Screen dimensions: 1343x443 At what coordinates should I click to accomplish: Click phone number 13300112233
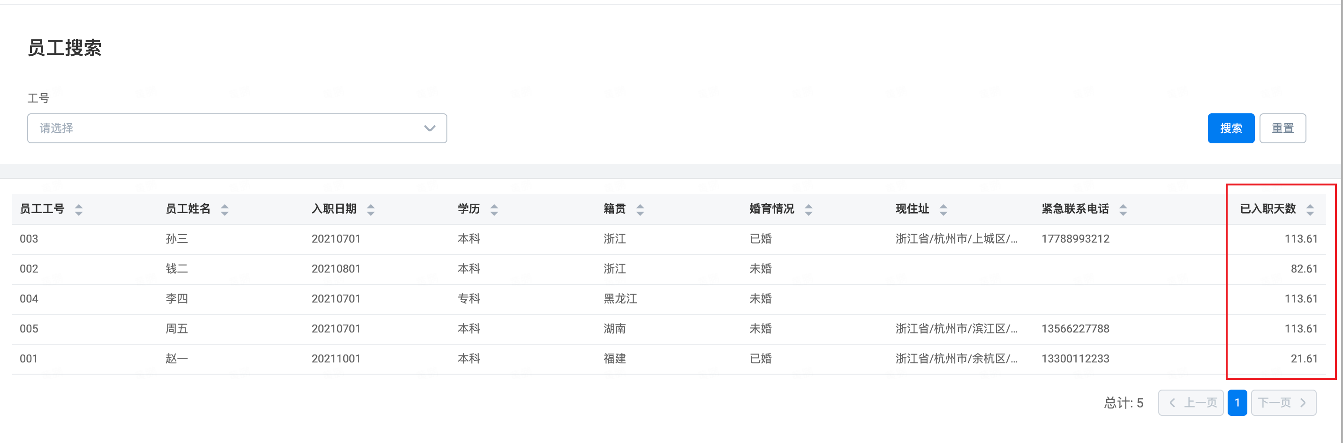pyautogui.click(x=1076, y=359)
